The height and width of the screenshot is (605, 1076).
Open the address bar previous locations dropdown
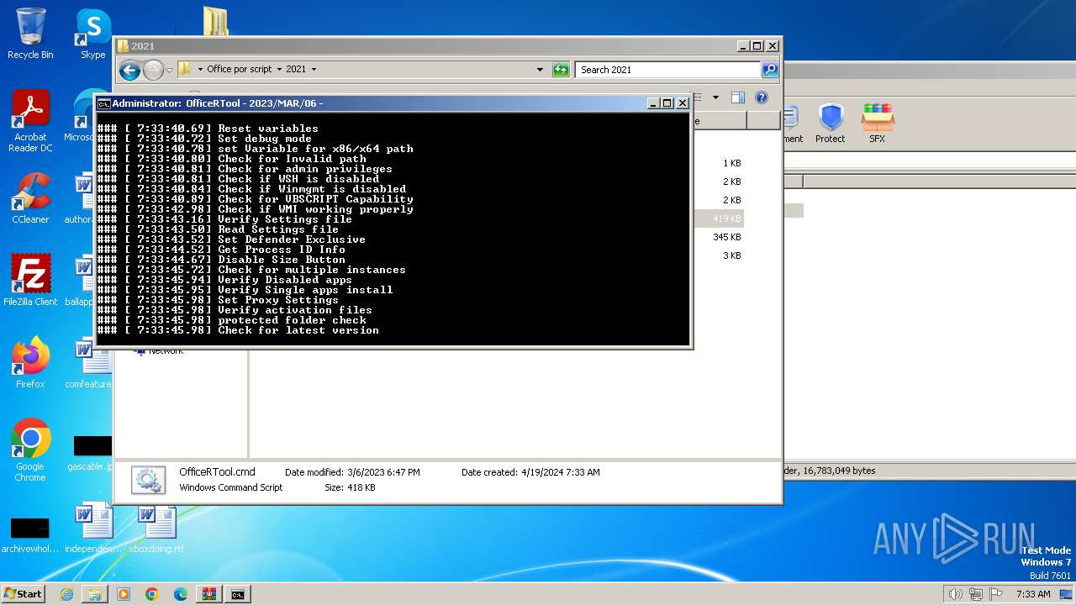(540, 70)
